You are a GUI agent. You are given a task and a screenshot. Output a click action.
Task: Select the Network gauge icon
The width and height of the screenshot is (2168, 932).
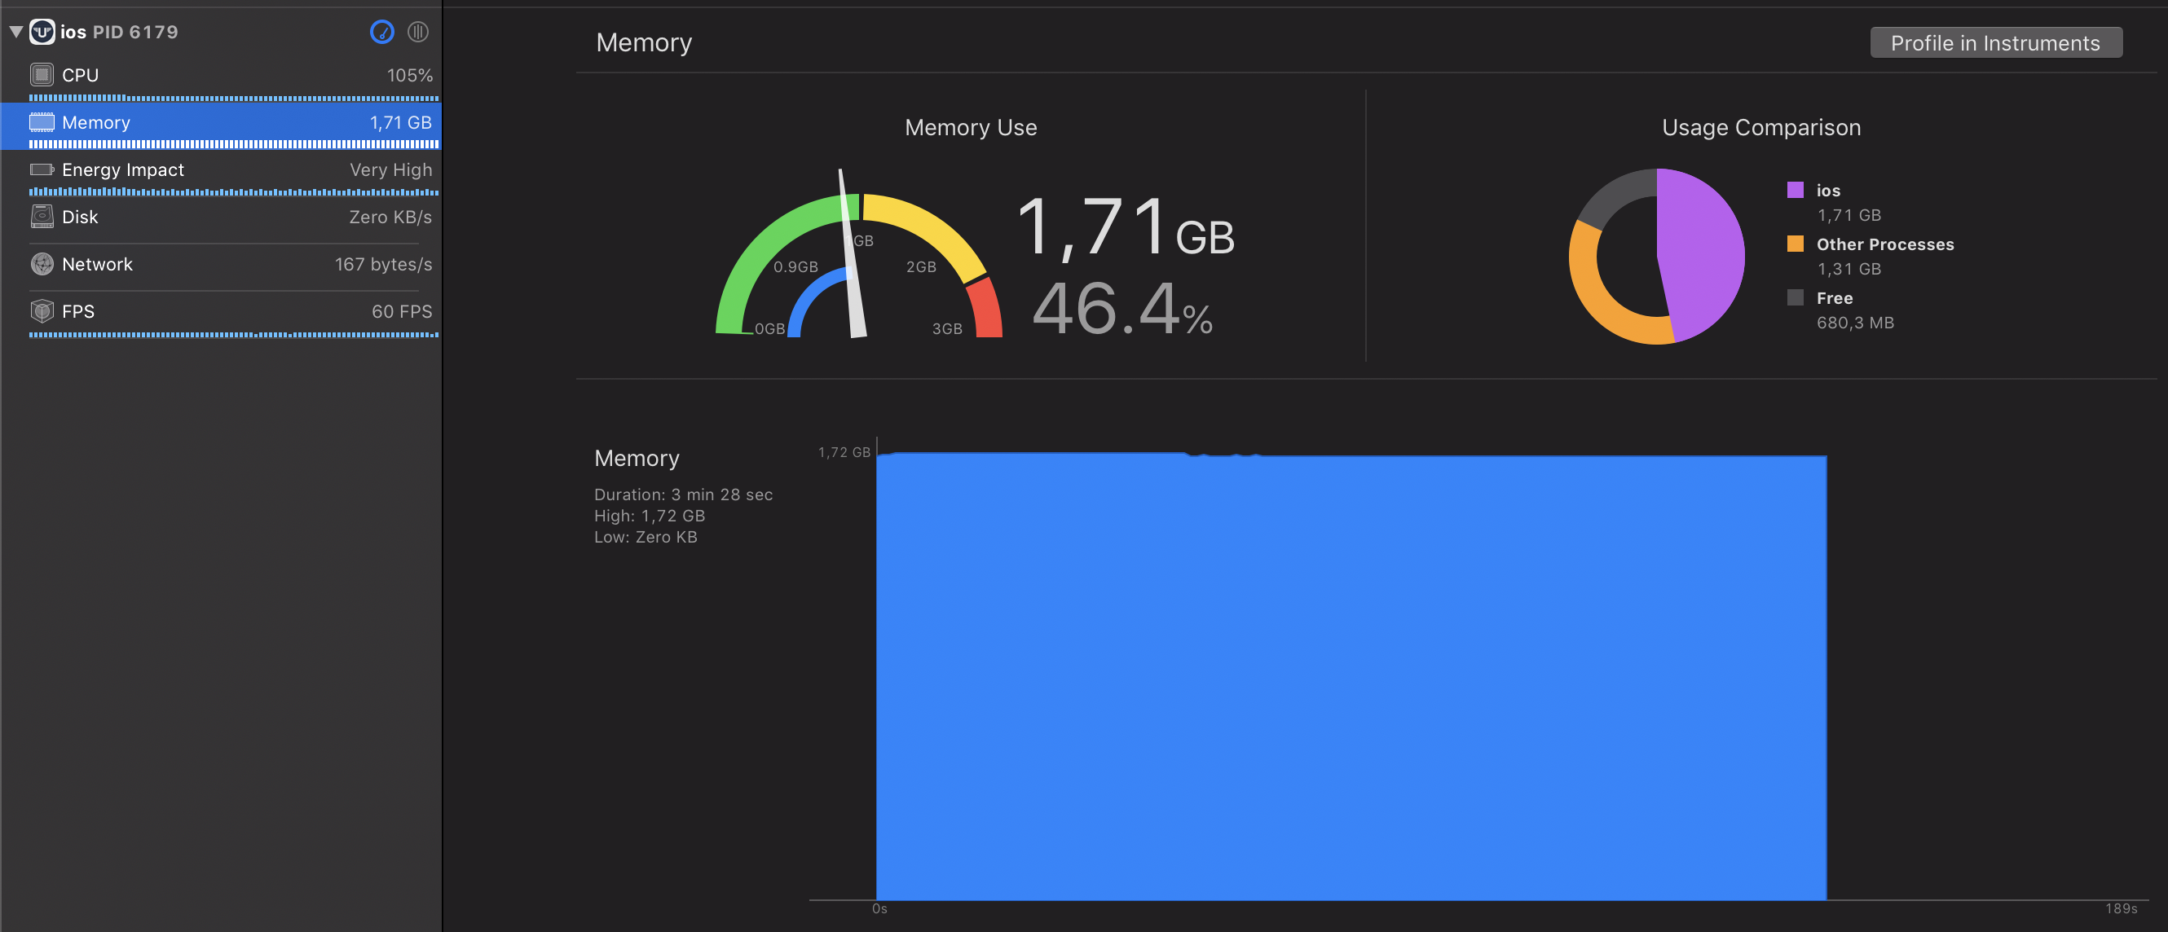(41, 263)
